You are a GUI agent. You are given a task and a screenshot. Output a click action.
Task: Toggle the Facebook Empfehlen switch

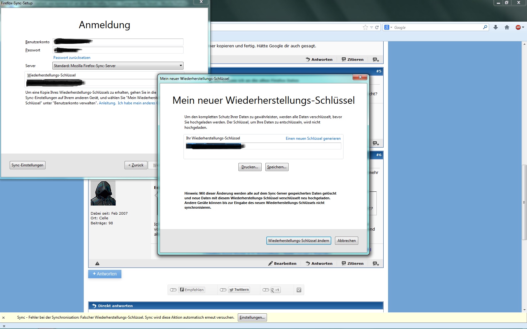point(173,290)
